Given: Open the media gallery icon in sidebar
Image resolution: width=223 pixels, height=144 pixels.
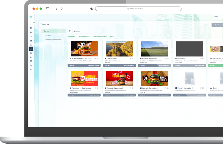Looking at the screenshot, I should pos(31,53).
